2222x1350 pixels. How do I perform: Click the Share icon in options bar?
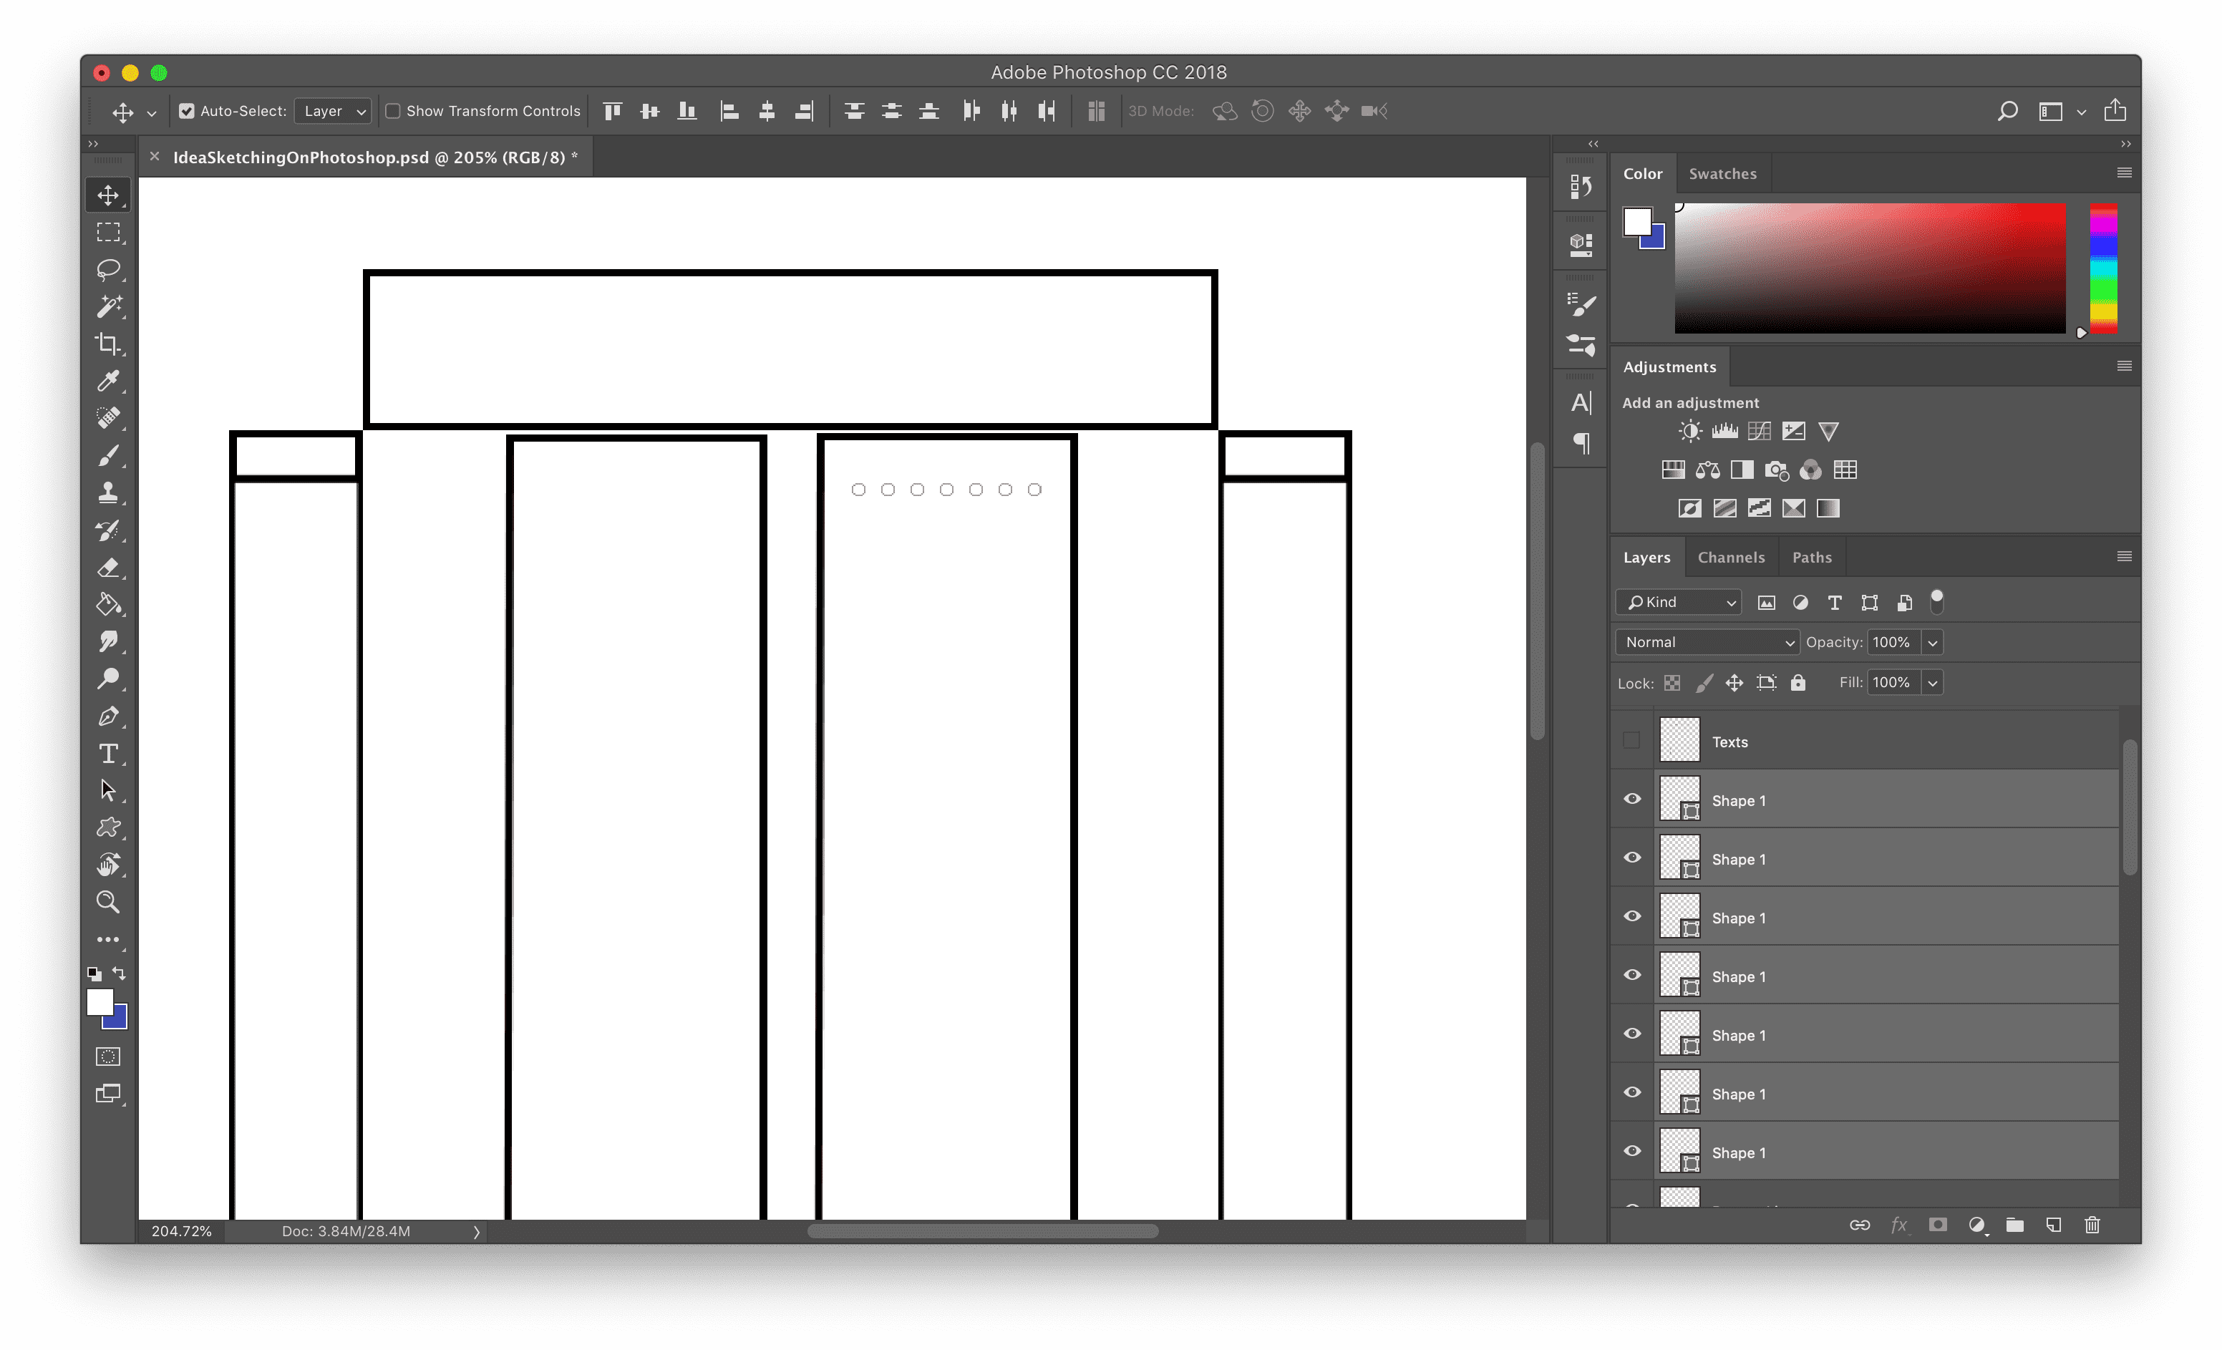coord(2115,110)
